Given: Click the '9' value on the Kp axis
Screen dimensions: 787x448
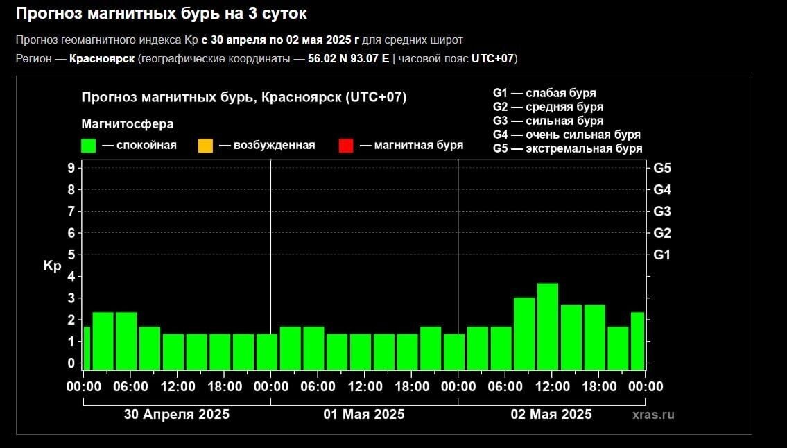Looking at the screenshot, I should coord(71,168).
